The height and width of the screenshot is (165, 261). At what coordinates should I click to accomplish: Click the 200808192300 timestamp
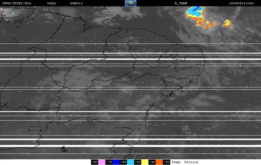coord(241,3)
